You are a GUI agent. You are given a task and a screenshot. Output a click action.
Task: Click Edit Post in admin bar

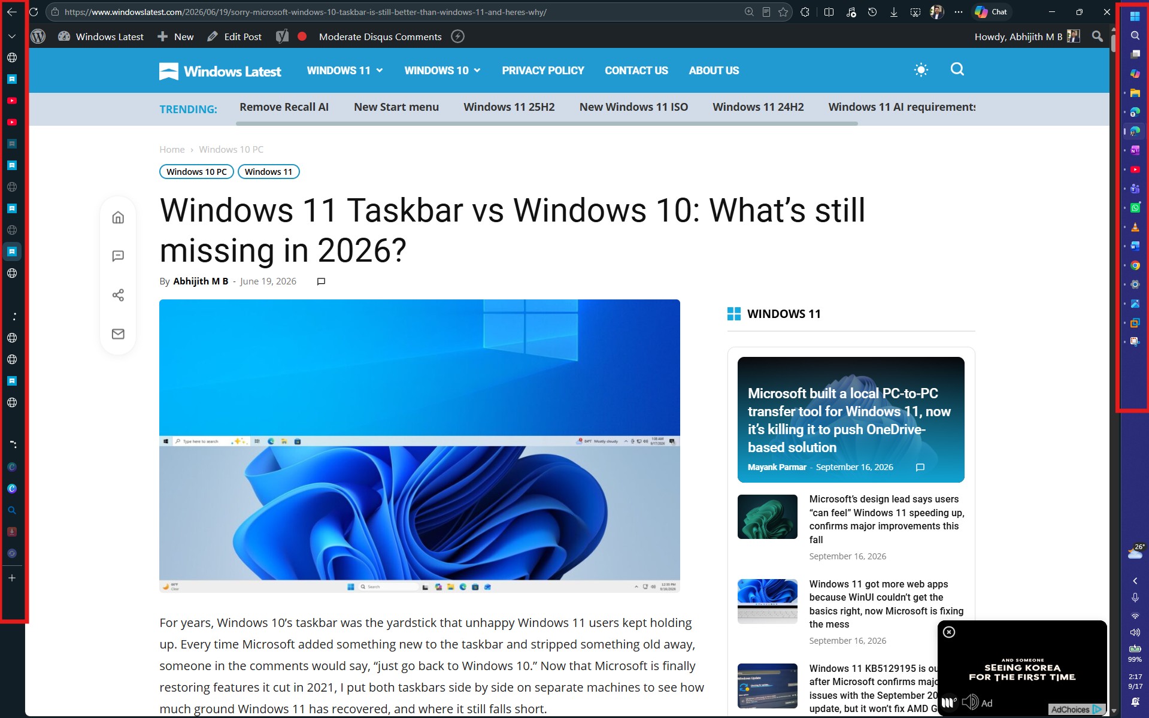pyautogui.click(x=235, y=37)
